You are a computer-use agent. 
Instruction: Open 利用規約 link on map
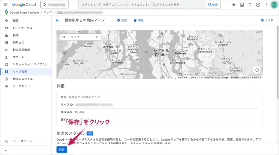click(x=235, y=78)
